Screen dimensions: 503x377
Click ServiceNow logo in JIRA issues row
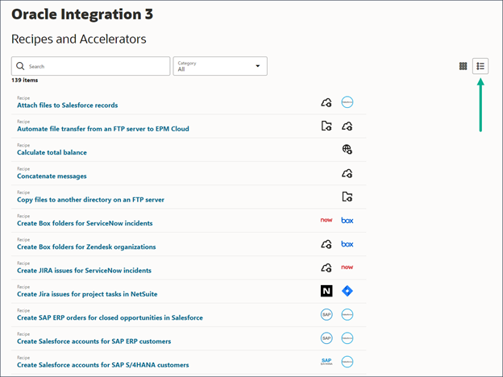coord(347,267)
